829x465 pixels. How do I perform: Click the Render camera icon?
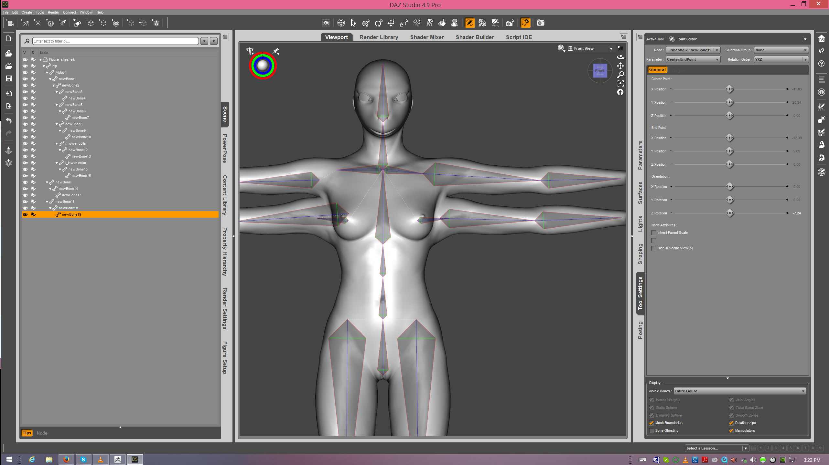pos(540,23)
